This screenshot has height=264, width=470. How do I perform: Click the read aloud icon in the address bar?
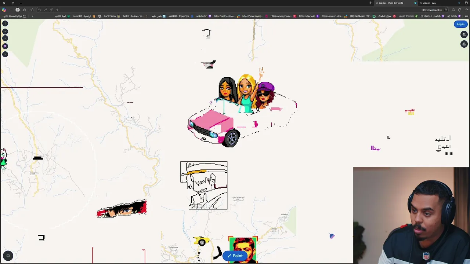[46, 10]
